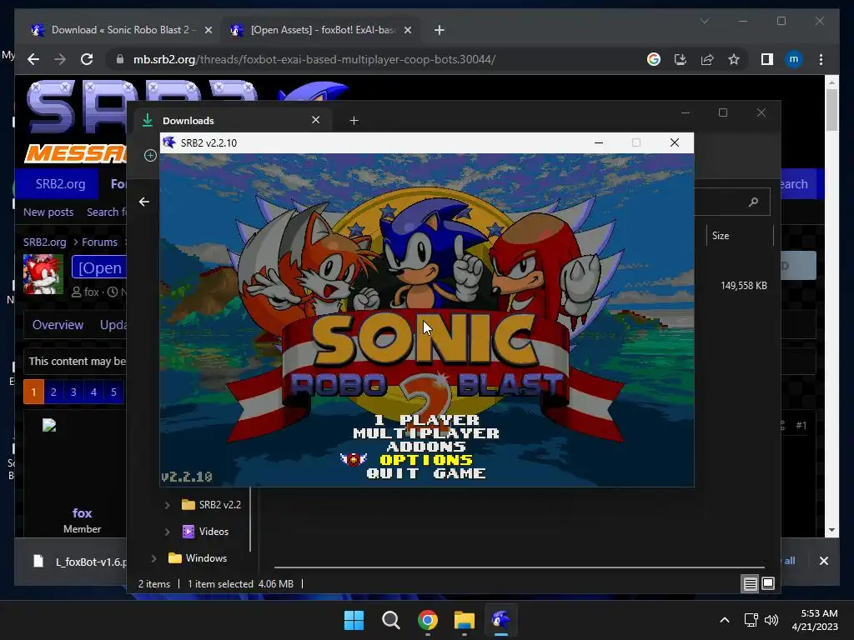Expand the Windows folder
Viewport: 854px width, 640px height.
pyautogui.click(x=153, y=558)
